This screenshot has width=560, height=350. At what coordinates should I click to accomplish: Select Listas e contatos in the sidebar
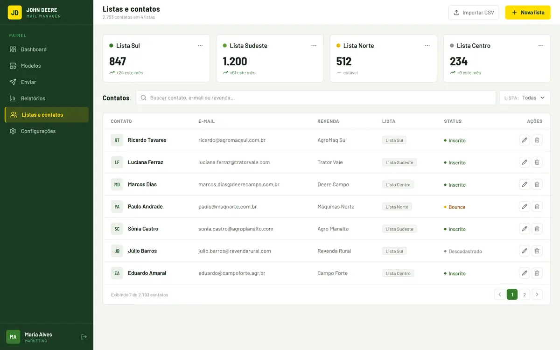pos(47,115)
